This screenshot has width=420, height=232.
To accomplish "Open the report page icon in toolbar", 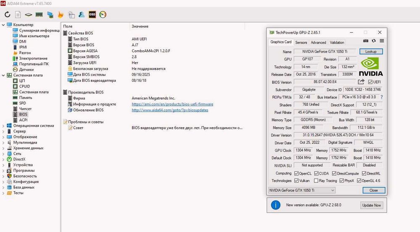I will point(18,14).
